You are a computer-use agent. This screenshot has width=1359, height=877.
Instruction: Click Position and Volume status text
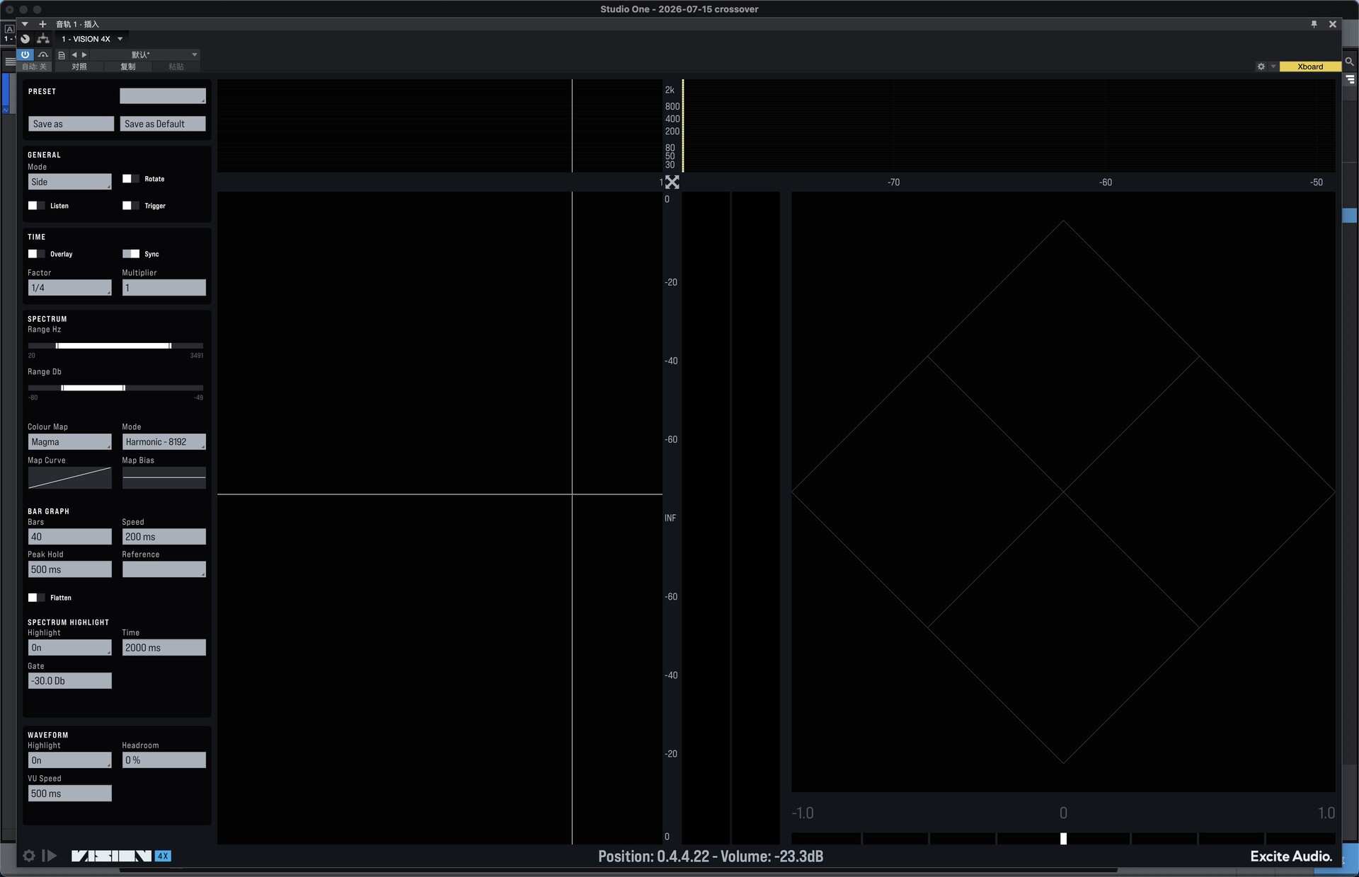point(711,856)
